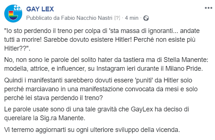Click the '4 min' post timestamp

[x=132, y=18]
